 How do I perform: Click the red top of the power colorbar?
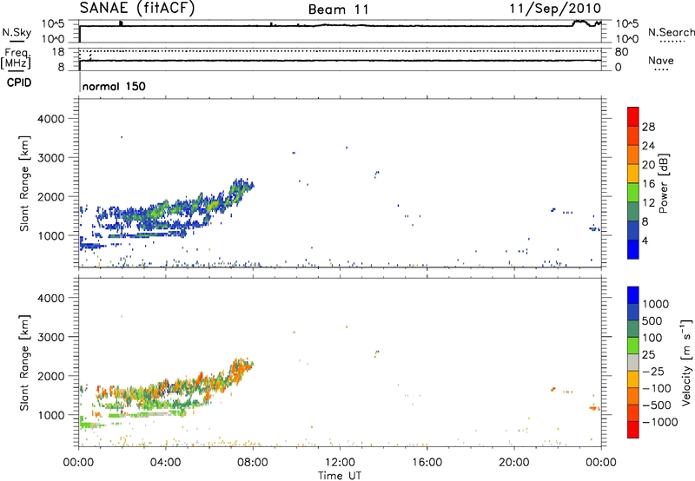click(633, 116)
